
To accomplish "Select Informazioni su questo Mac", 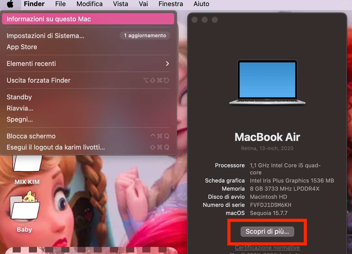I will 88,19.
